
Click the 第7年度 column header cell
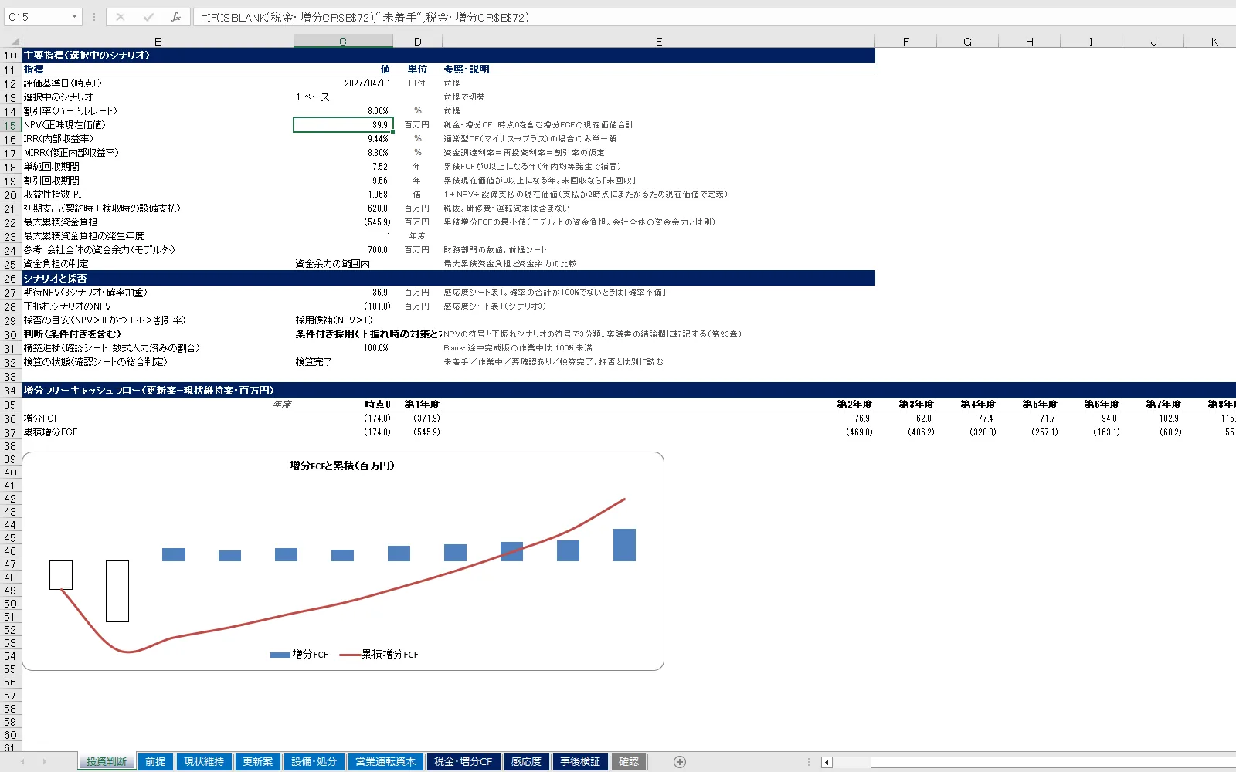(x=1153, y=405)
